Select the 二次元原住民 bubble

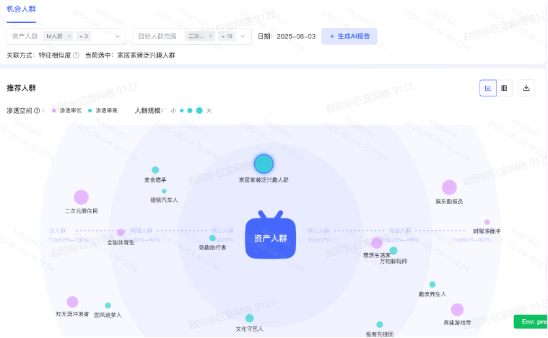81,197
